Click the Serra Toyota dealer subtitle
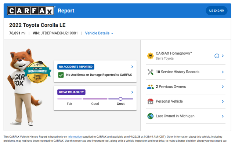 click(164, 59)
